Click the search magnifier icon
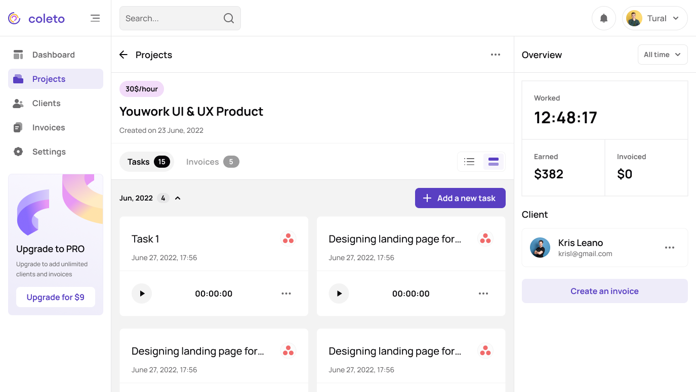696x392 pixels. coord(229,18)
